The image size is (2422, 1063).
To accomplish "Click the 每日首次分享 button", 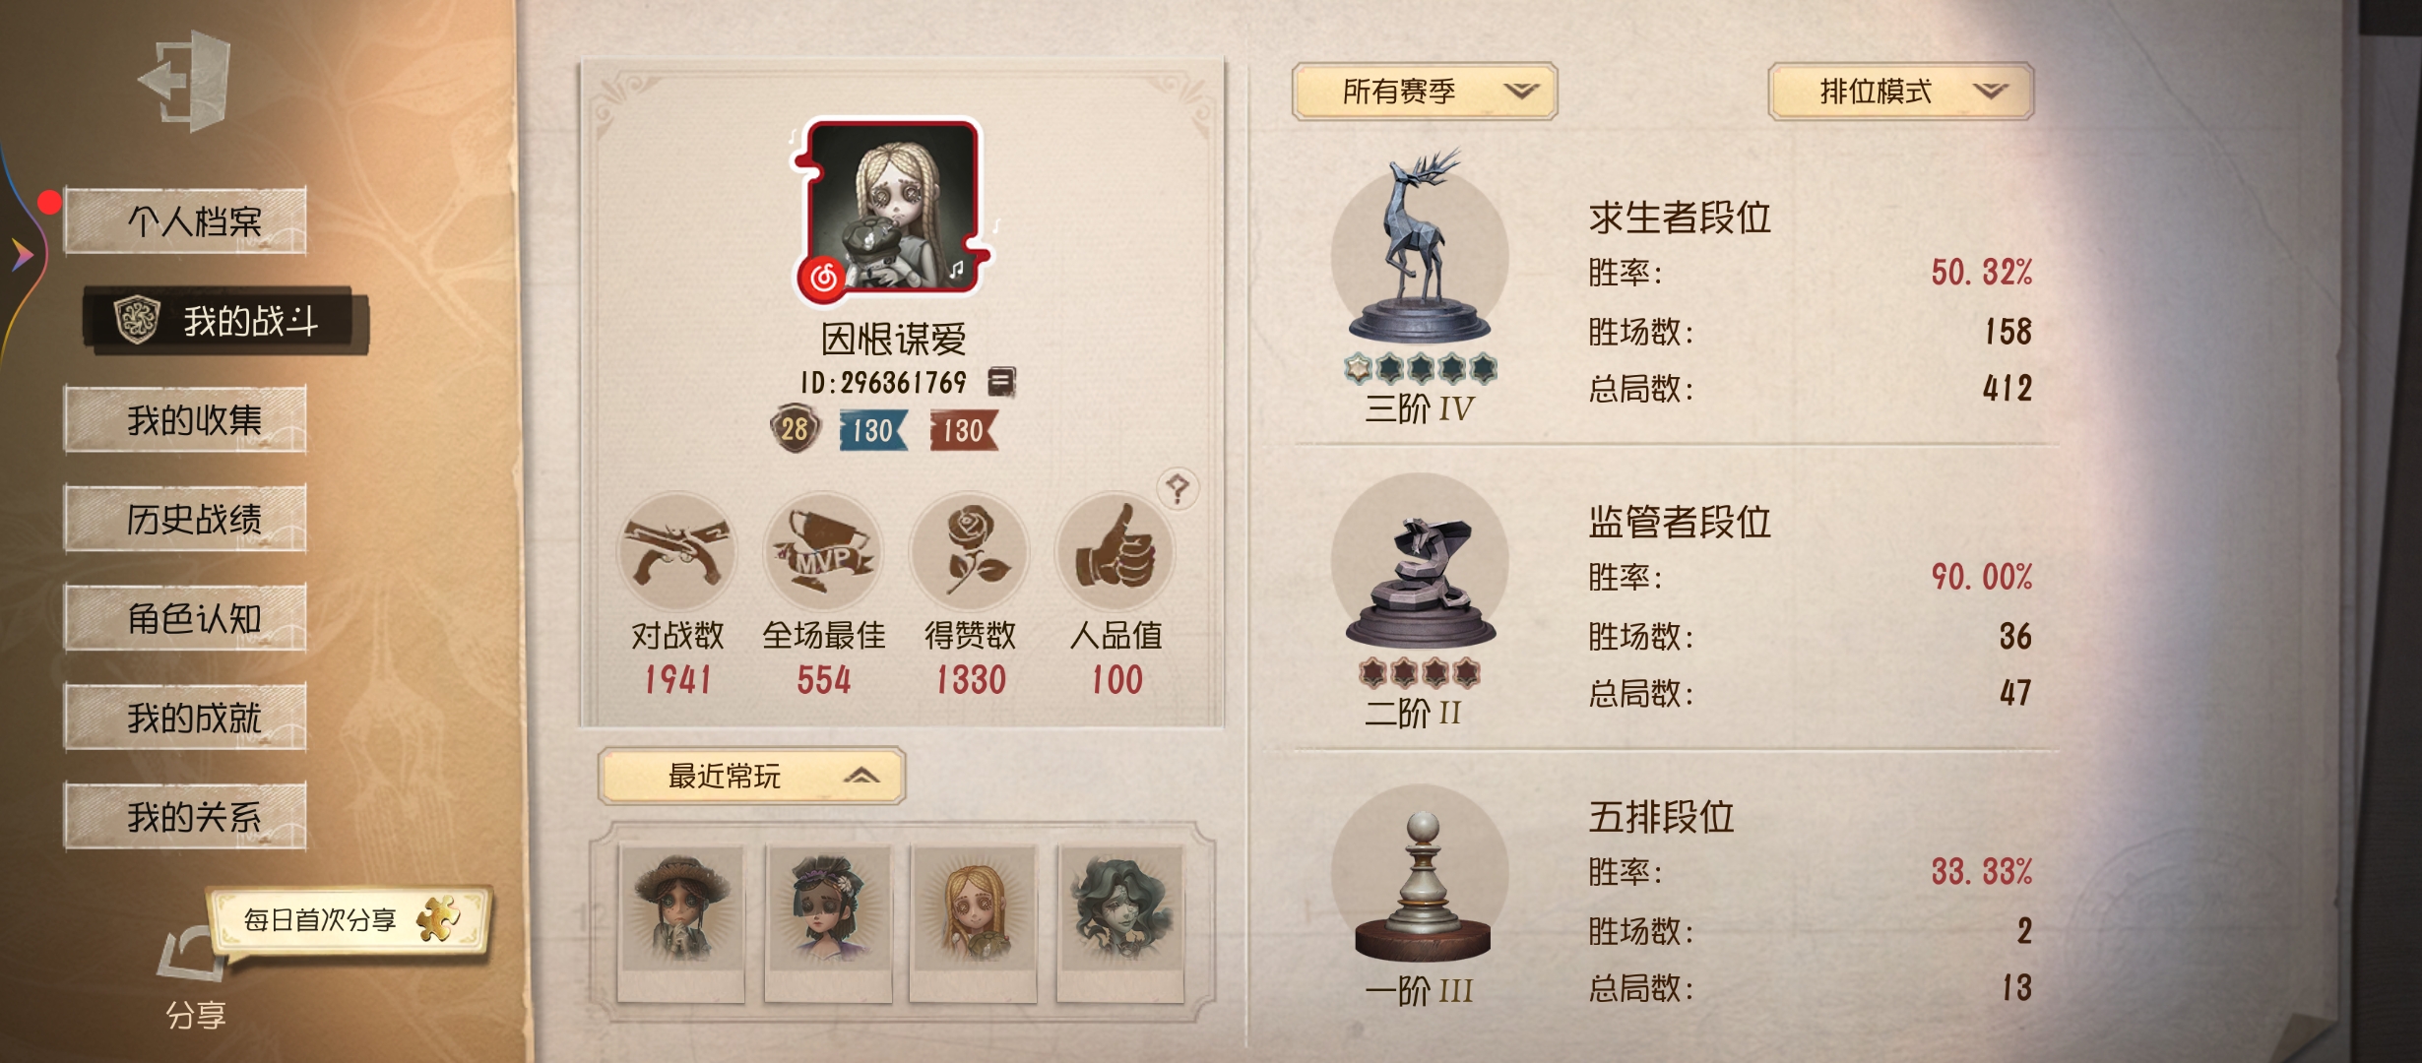I will (x=350, y=919).
